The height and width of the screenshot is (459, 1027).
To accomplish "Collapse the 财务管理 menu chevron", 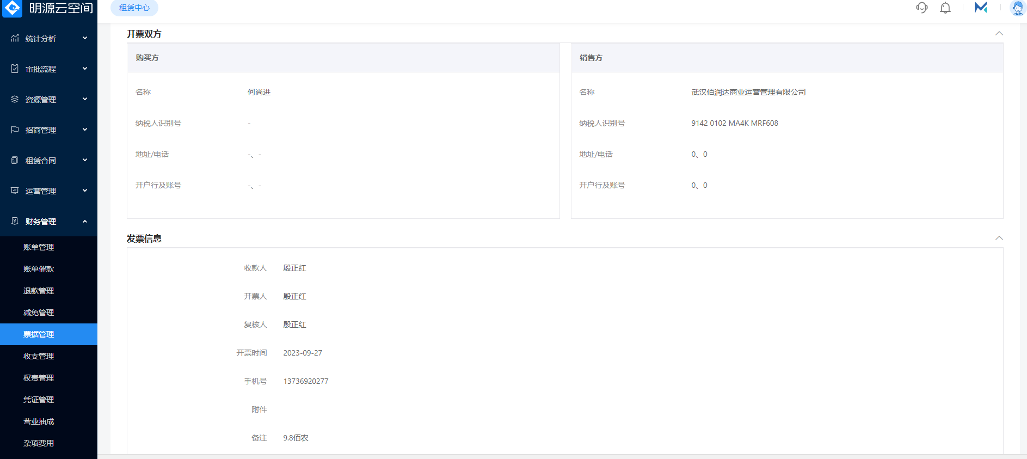I will pos(85,221).
